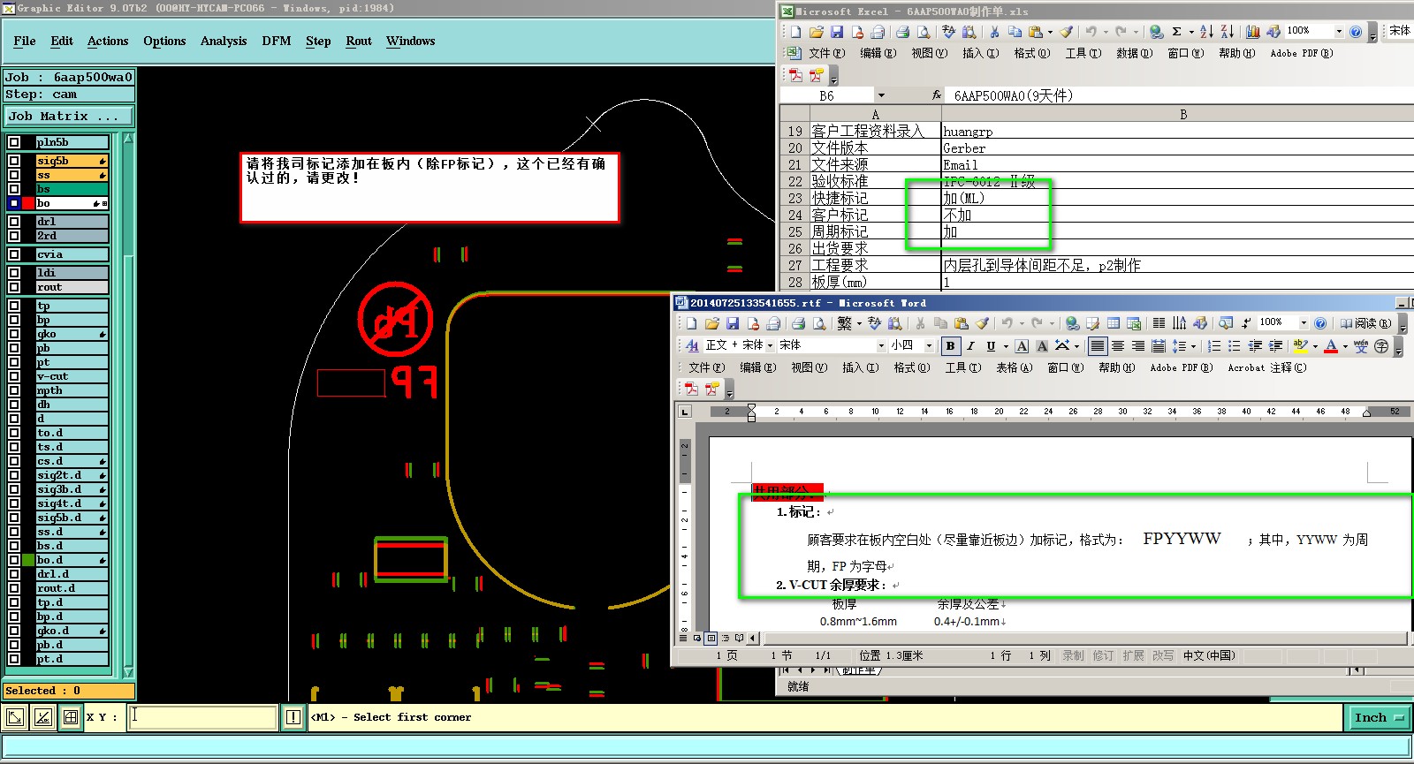Toggle checkbox for pt.d layer
The width and height of the screenshot is (1414, 764).
point(14,659)
